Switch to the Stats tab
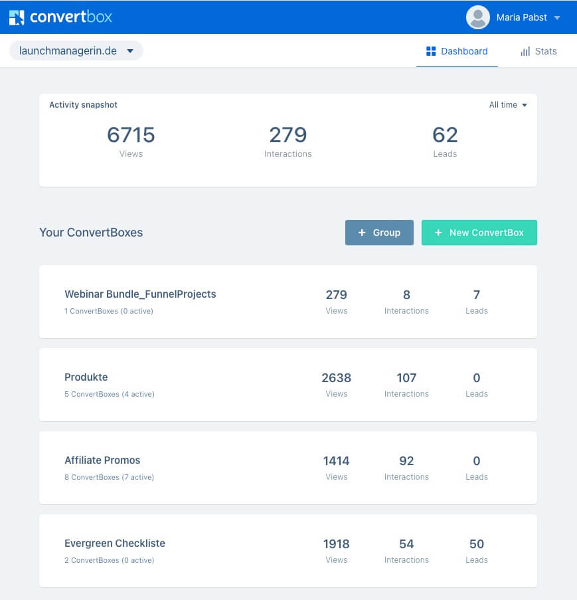Viewport: 577px width, 600px height. click(x=538, y=51)
